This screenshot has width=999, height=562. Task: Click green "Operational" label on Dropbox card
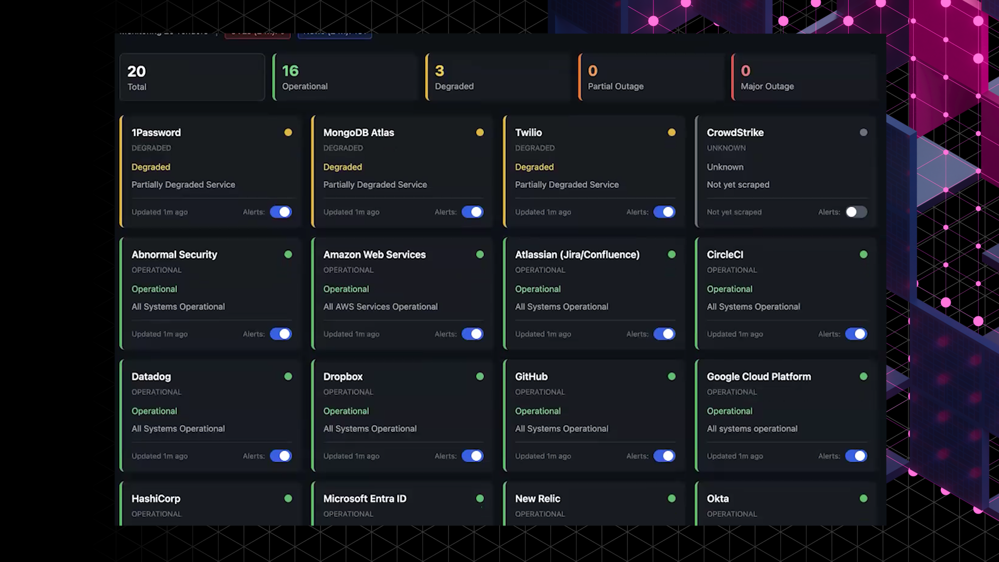346,411
